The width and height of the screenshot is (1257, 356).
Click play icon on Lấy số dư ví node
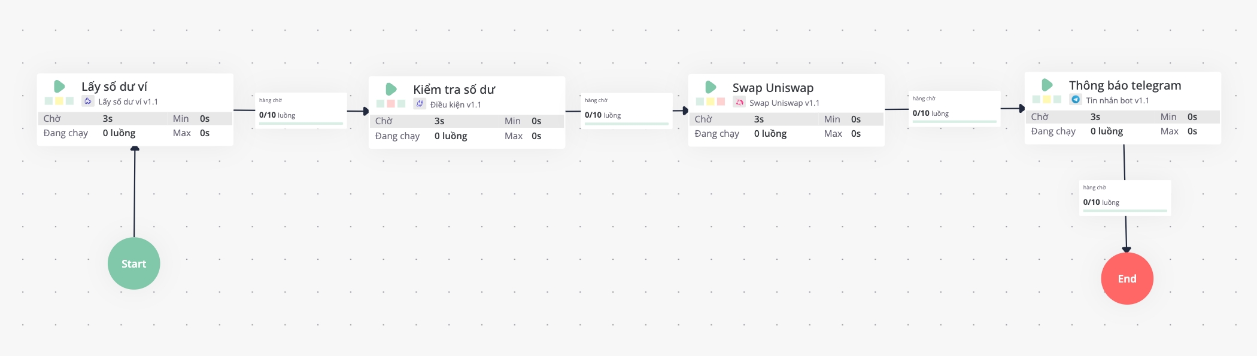point(59,87)
